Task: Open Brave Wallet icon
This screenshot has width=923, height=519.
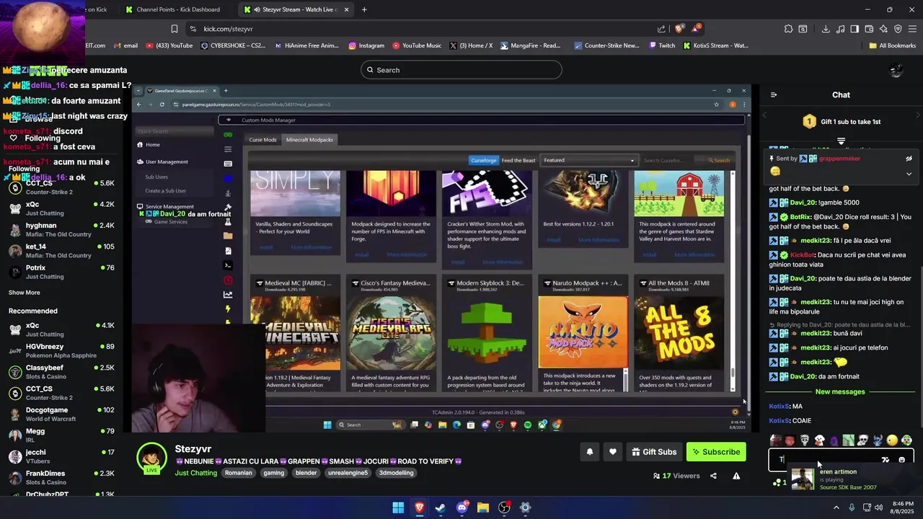Action: (x=869, y=29)
